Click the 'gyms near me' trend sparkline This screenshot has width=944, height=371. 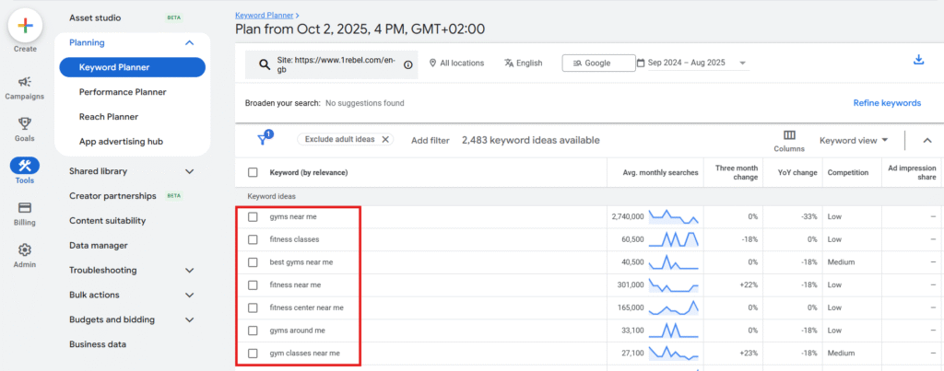point(673,216)
